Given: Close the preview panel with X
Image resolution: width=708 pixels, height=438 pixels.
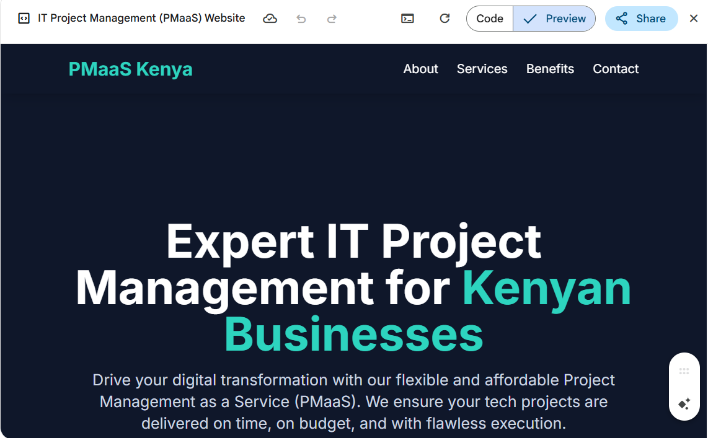Looking at the screenshot, I should (694, 19).
